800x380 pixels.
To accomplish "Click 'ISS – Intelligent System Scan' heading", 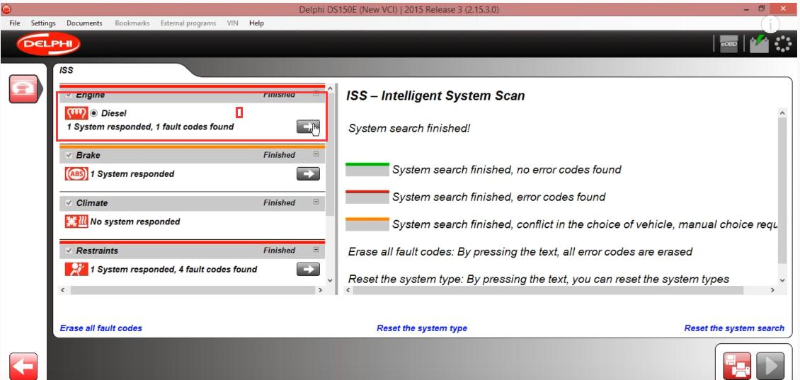I will point(435,96).
